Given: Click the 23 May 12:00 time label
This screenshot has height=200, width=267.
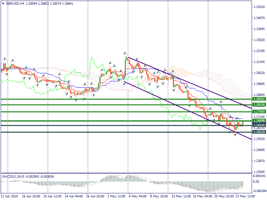Looking at the screenshot, I should tap(245, 197).
